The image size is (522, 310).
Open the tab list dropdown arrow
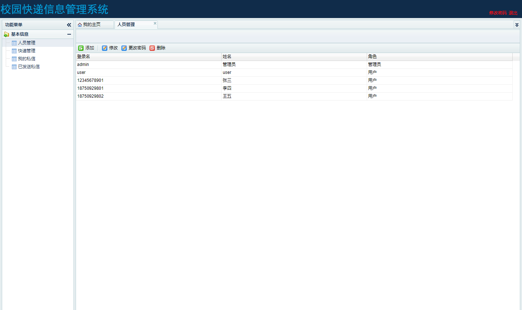(517, 25)
